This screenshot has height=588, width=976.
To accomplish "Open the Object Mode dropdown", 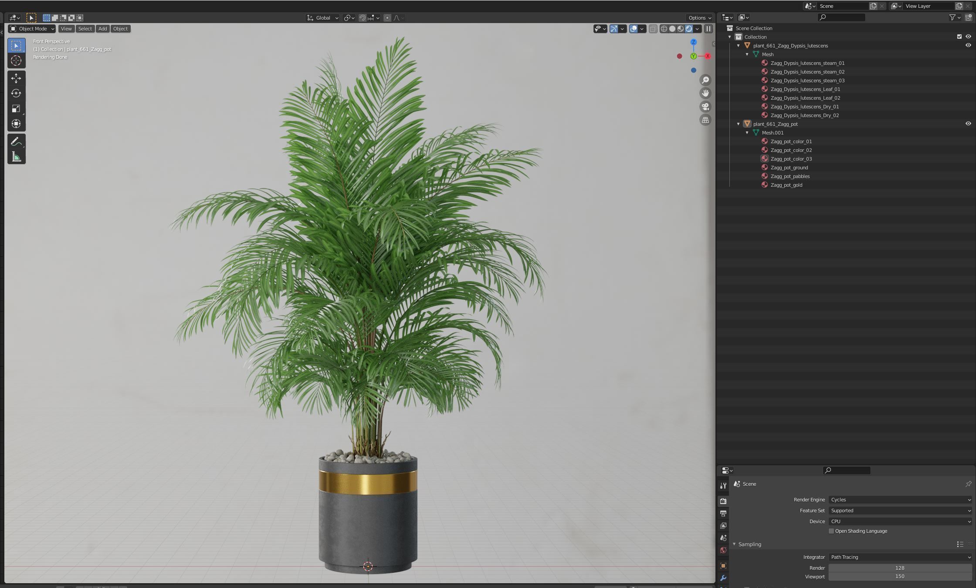I will tap(32, 29).
